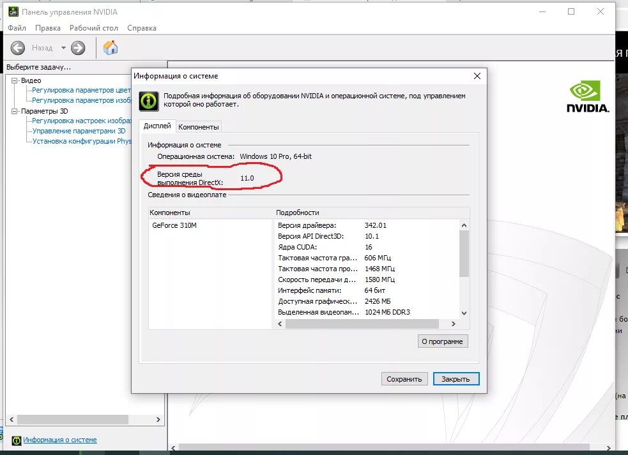Click the О программе button
Viewport: 628px width, 455px height.
click(442, 341)
